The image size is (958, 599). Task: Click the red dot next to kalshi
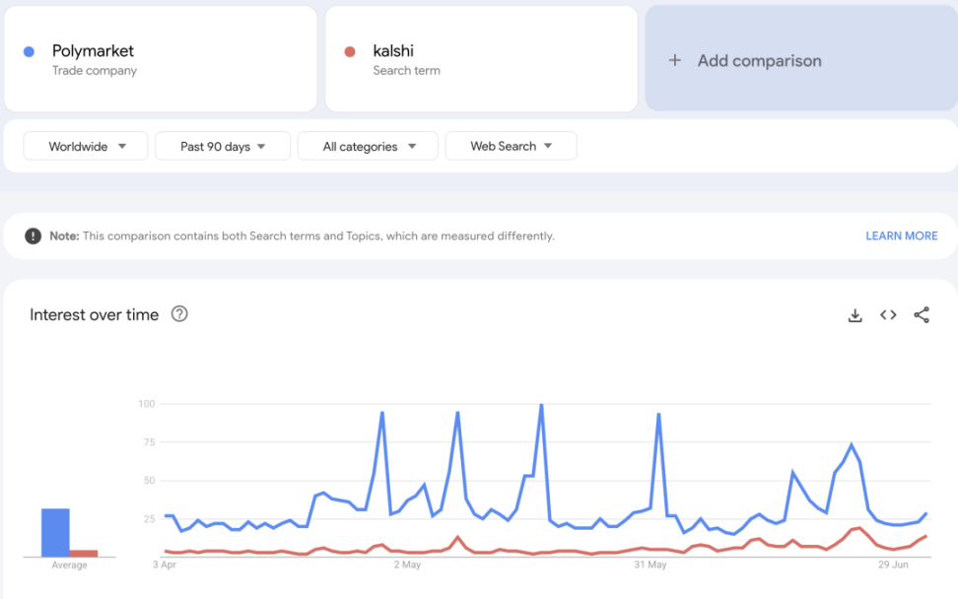(349, 51)
